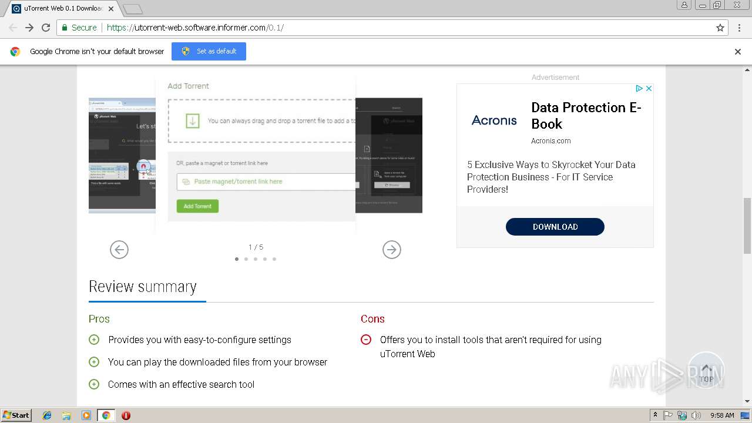
Task: Click the Review summary heading
Action: pyautogui.click(x=143, y=287)
